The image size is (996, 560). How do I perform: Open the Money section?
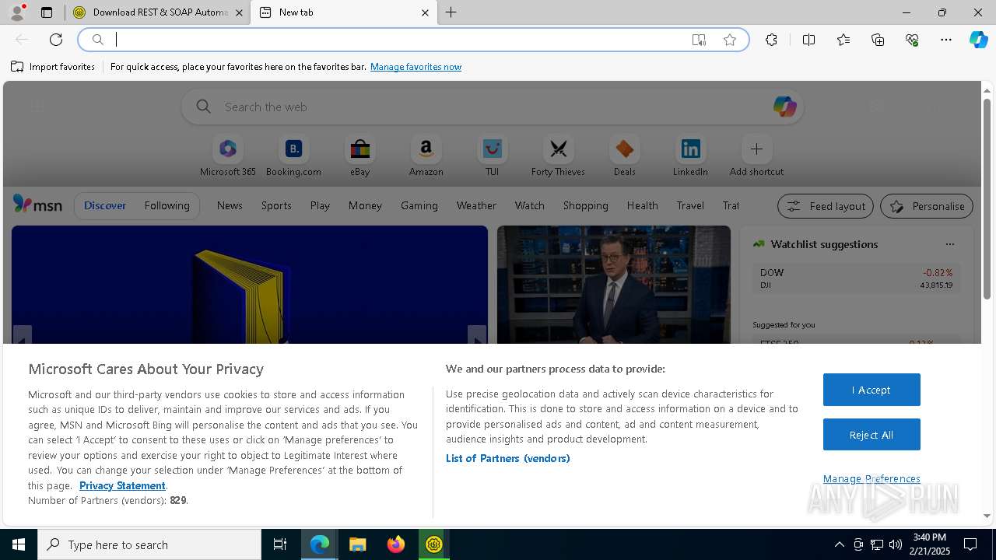pyautogui.click(x=365, y=205)
